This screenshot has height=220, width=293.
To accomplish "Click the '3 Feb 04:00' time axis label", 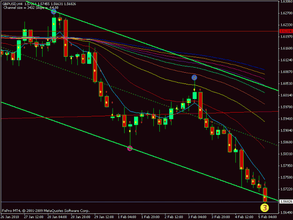I will pos(197,217).
